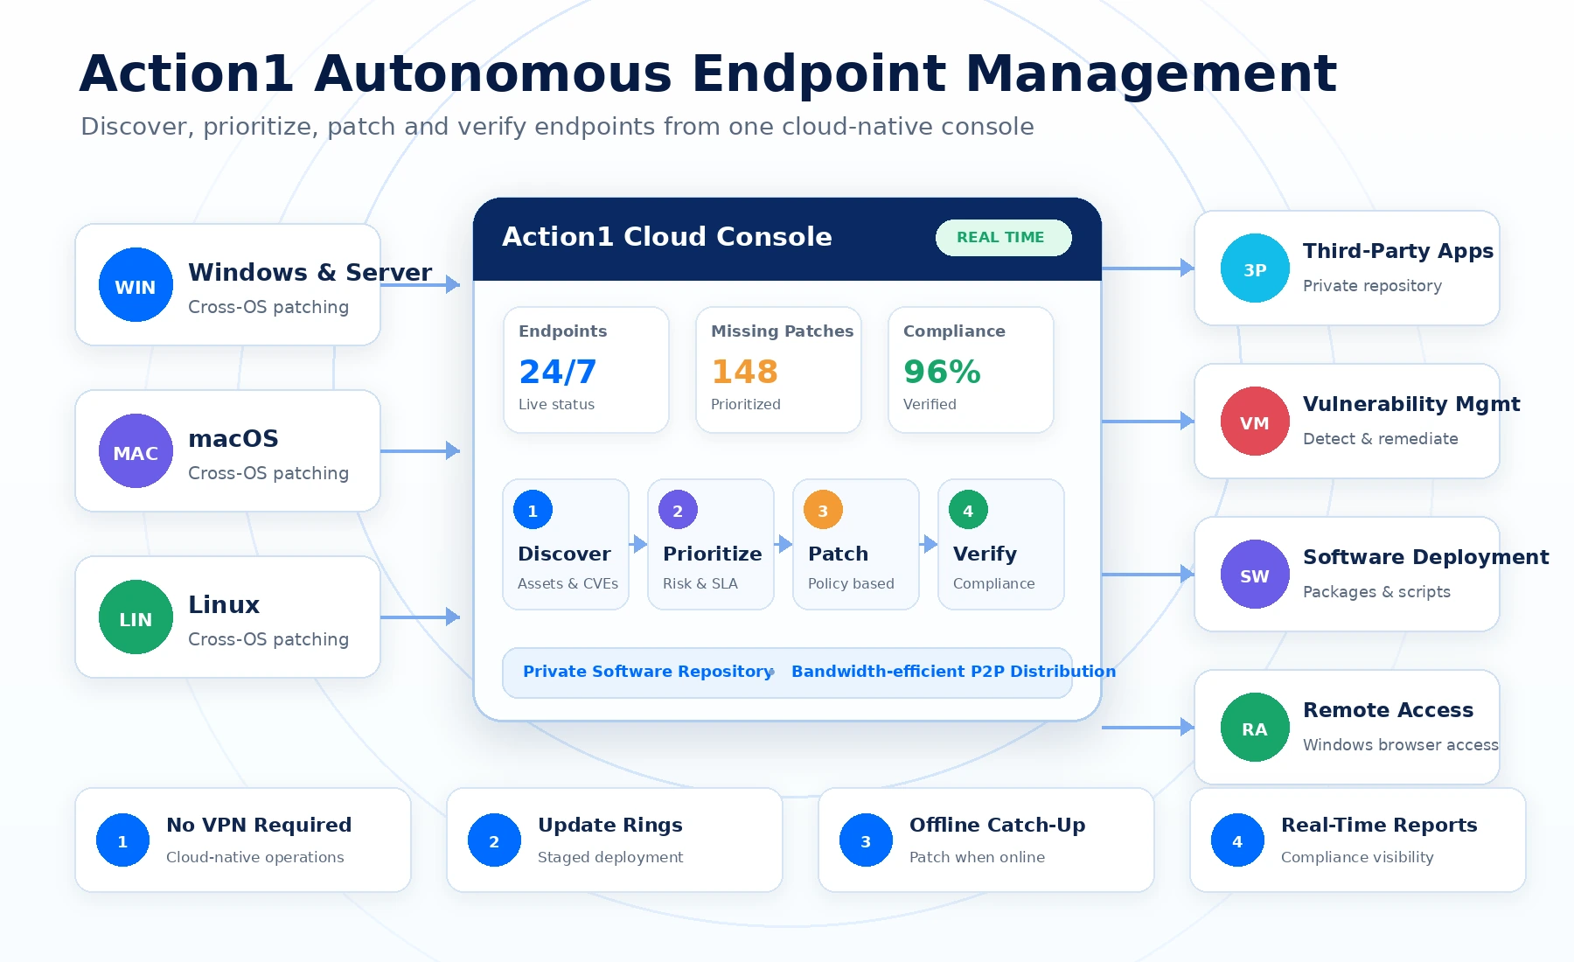
Task: Click the Real-Time Reports number badge
Action: click(x=1237, y=840)
